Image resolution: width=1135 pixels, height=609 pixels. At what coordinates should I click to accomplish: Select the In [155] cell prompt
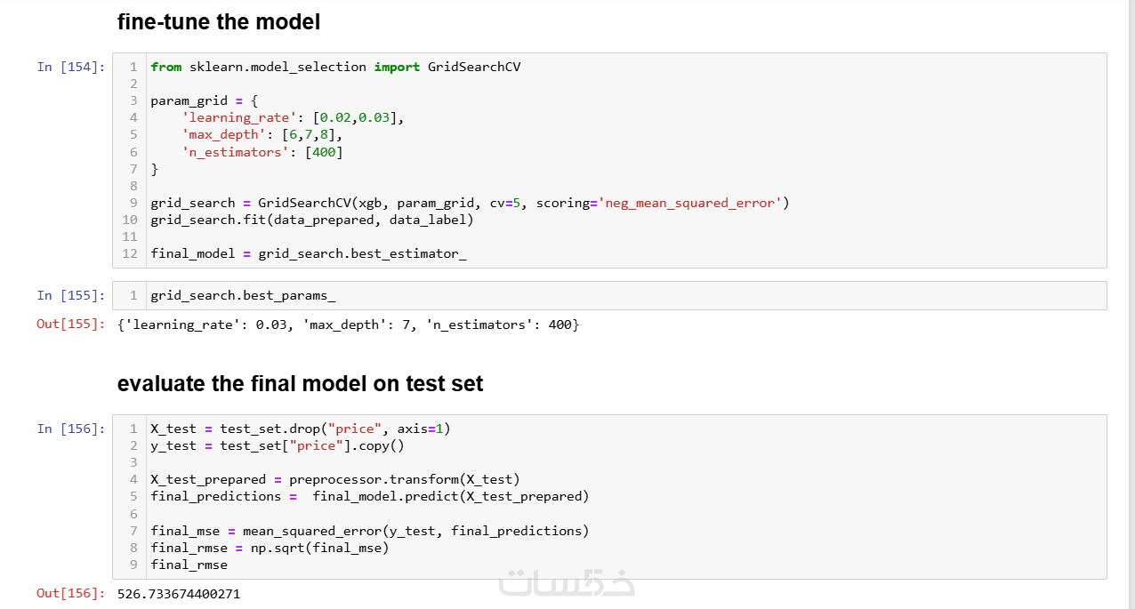point(71,295)
